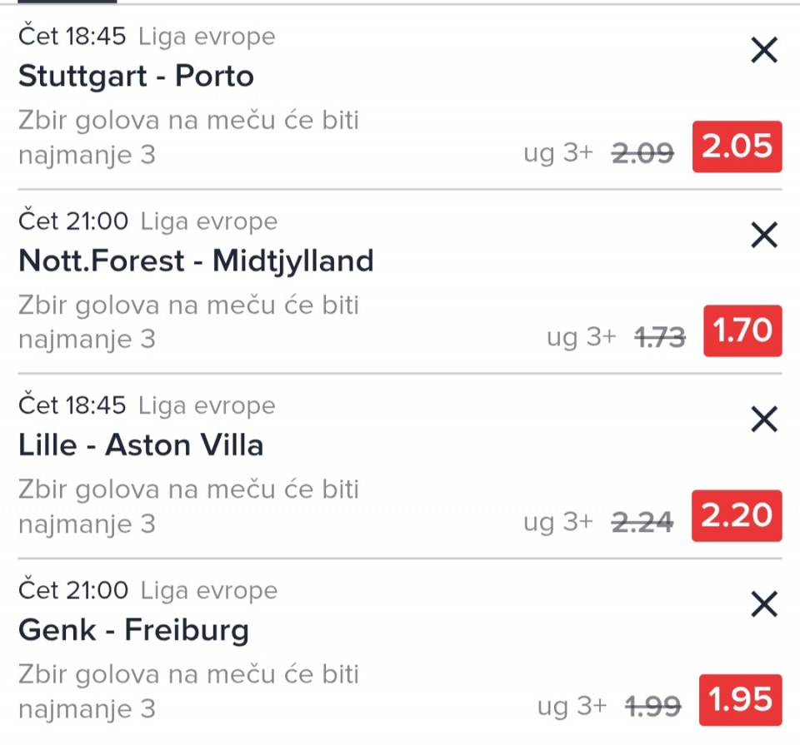
Task: Tap the crossed-out 2.09 old odds
Action: pos(642,152)
